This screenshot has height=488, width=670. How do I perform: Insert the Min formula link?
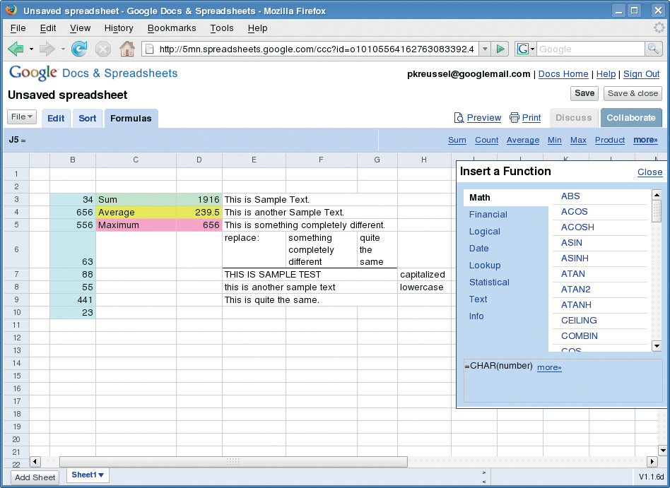tap(554, 140)
